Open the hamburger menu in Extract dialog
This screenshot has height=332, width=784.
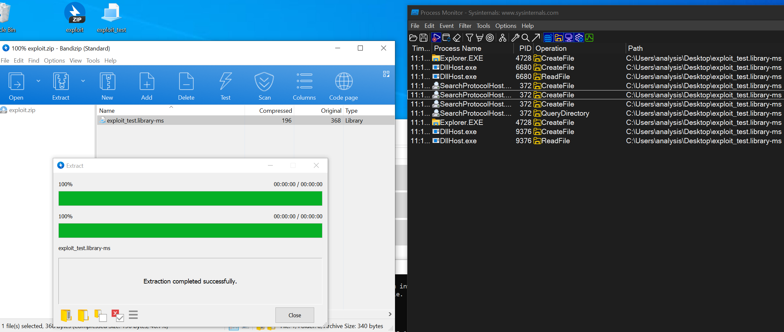point(133,315)
